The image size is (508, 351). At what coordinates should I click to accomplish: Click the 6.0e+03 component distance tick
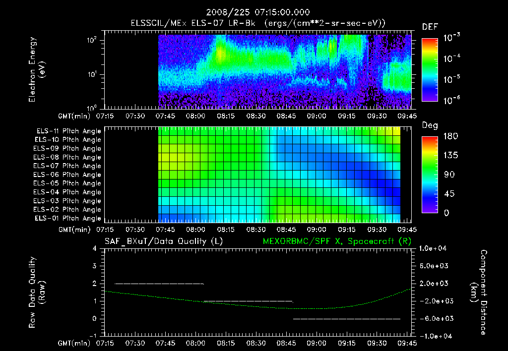[x=434, y=266]
